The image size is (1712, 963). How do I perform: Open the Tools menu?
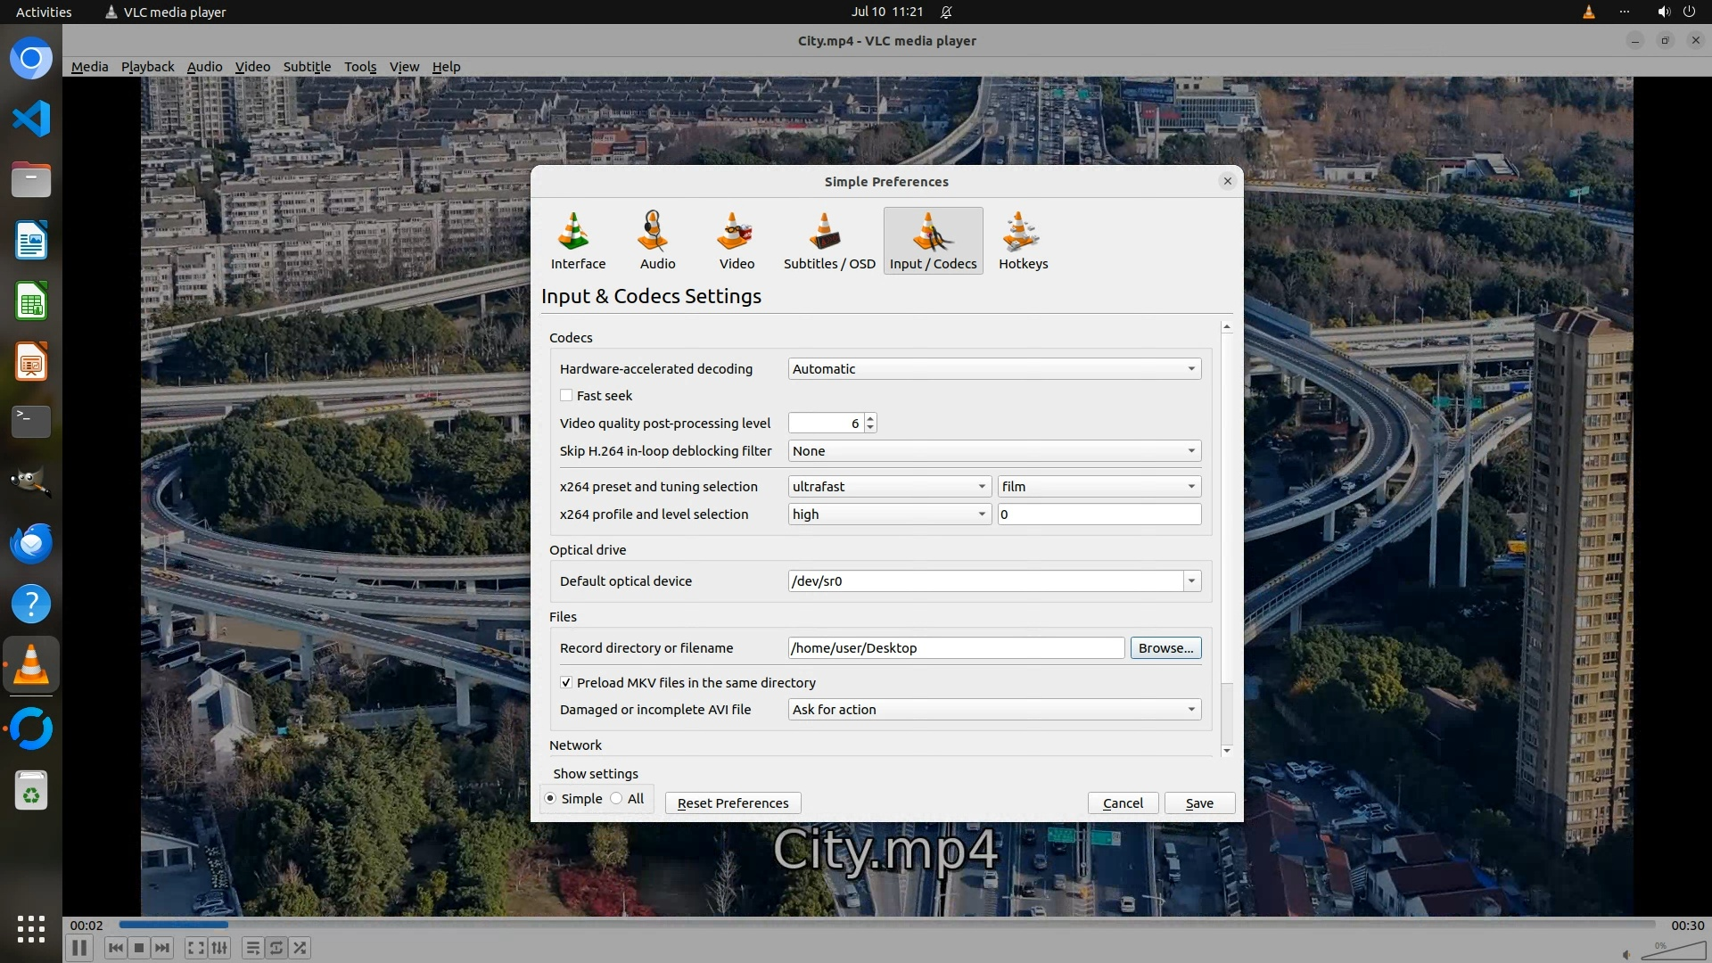point(360,67)
